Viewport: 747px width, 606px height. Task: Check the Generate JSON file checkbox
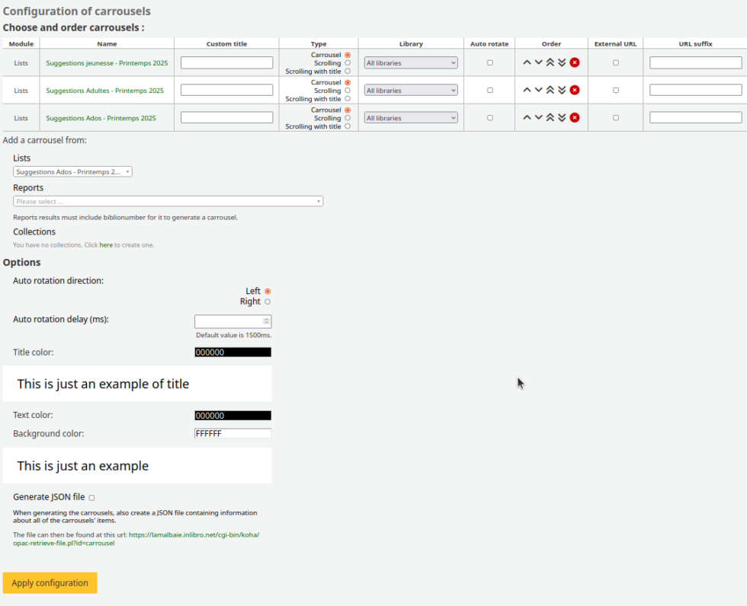click(x=92, y=498)
